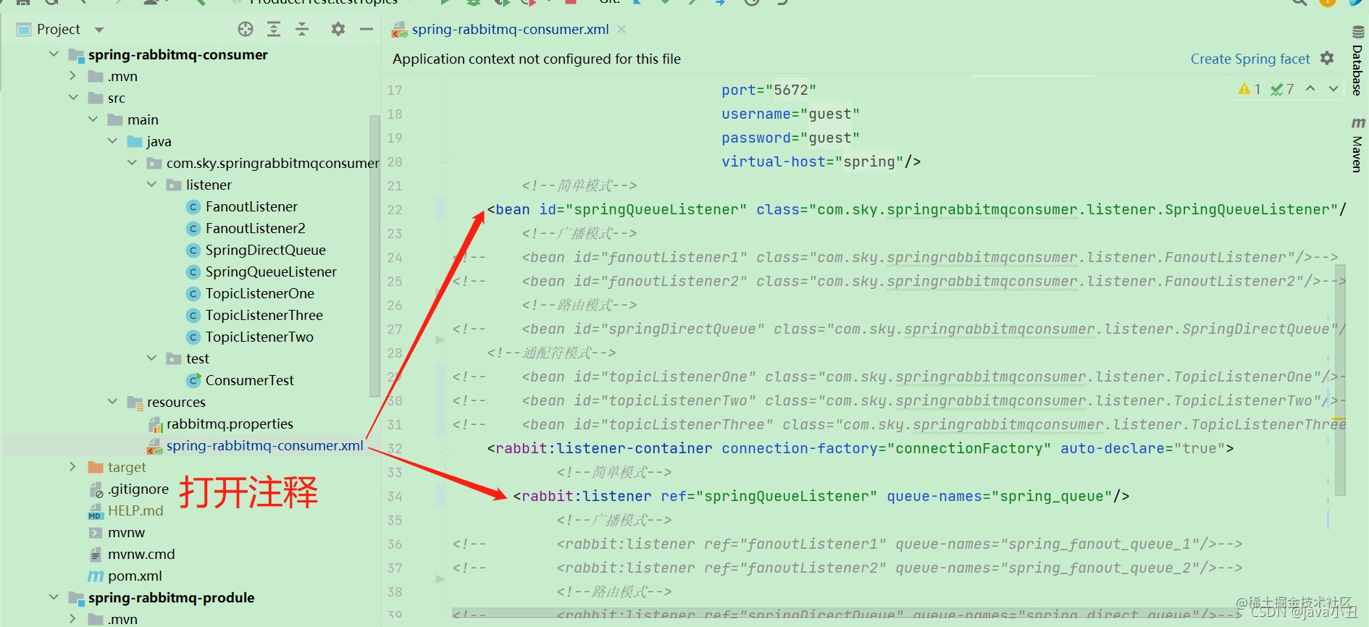Click the HELP.md markdown icon
Screen dimensions: 1369x627
coord(96,511)
